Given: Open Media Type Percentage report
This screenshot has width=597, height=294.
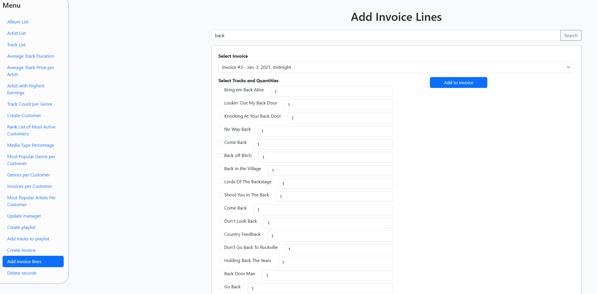Looking at the screenshot, I should pyautogui.click(x=31, y=145).
